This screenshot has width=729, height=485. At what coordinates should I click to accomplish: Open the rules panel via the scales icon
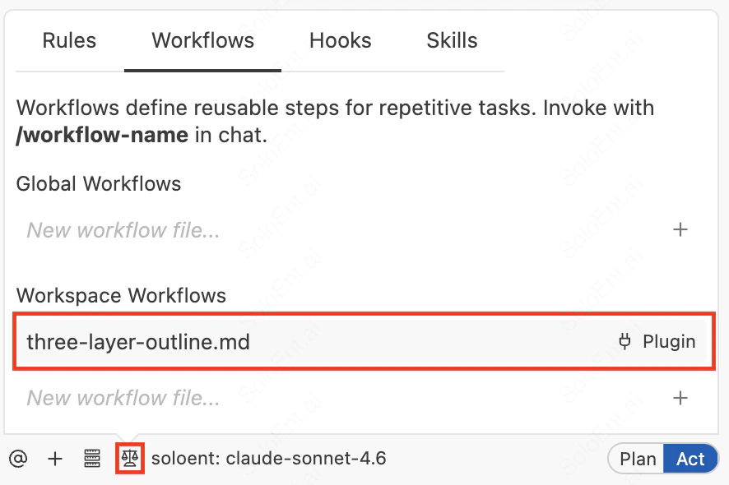pyautogui.click(x=129, y=459)
